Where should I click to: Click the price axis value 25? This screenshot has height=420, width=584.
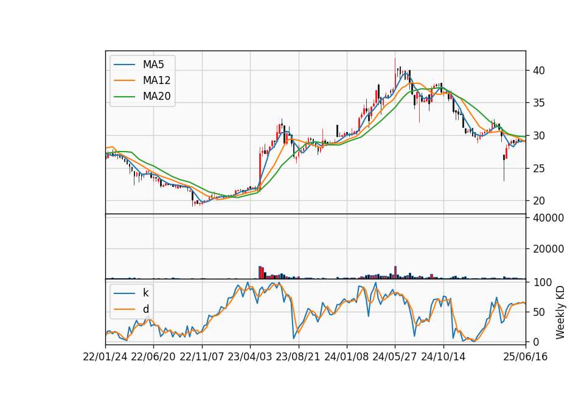point(539,169)
